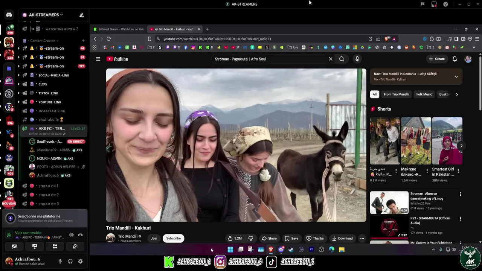The height and width of the screenshot is (271, 482).
Task: Open YouTube hamburger guide menu
Action: point(98,59)
